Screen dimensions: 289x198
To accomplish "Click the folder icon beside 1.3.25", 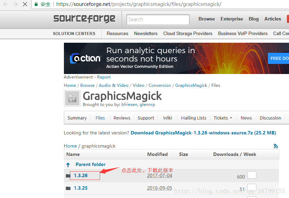I will click(68, 188).
